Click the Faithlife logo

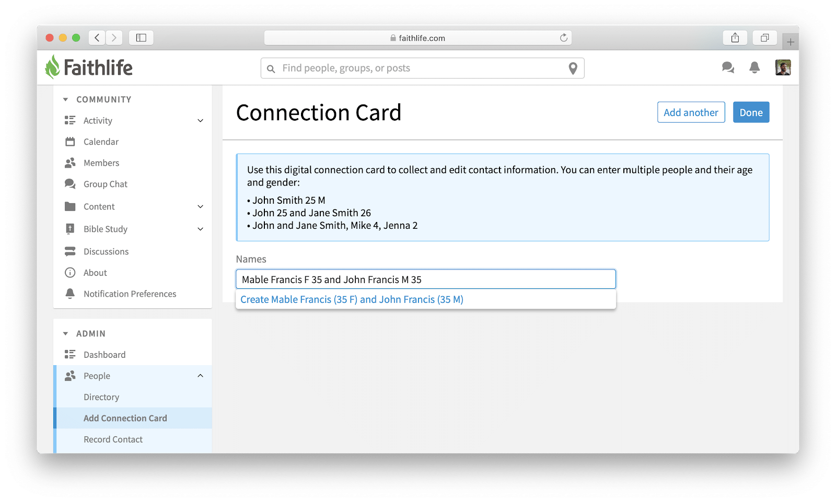click(x=88, y=67)
